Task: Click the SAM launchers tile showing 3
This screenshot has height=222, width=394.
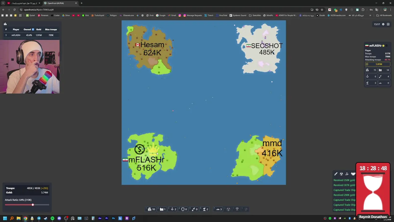Action: 371,83
